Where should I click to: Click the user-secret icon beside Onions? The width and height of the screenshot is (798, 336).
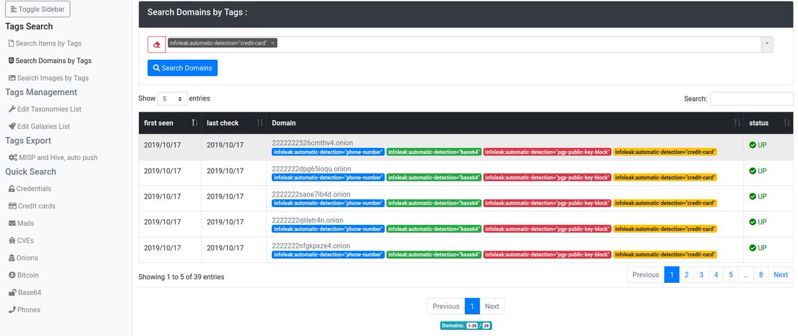click(x=12, y=258)
